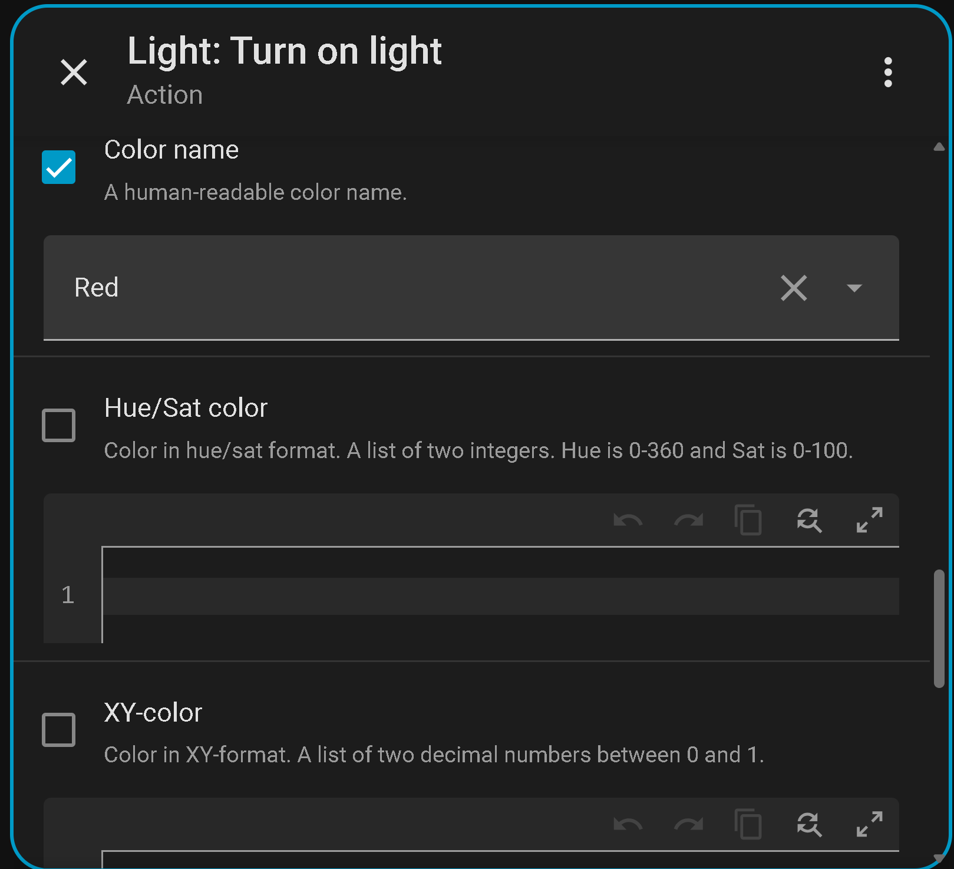Viewport: 954px width, 869px height.
Task: Expand the Color name dropdown arrow
Action: pos(854,288)
